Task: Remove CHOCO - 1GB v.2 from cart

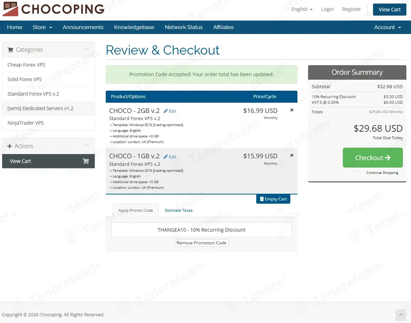Action: click(292, 155)
